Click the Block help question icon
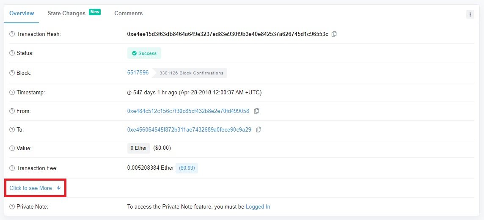Image resolution: width=484 pixels, height=220 pixels. click(x=12, y=73)
